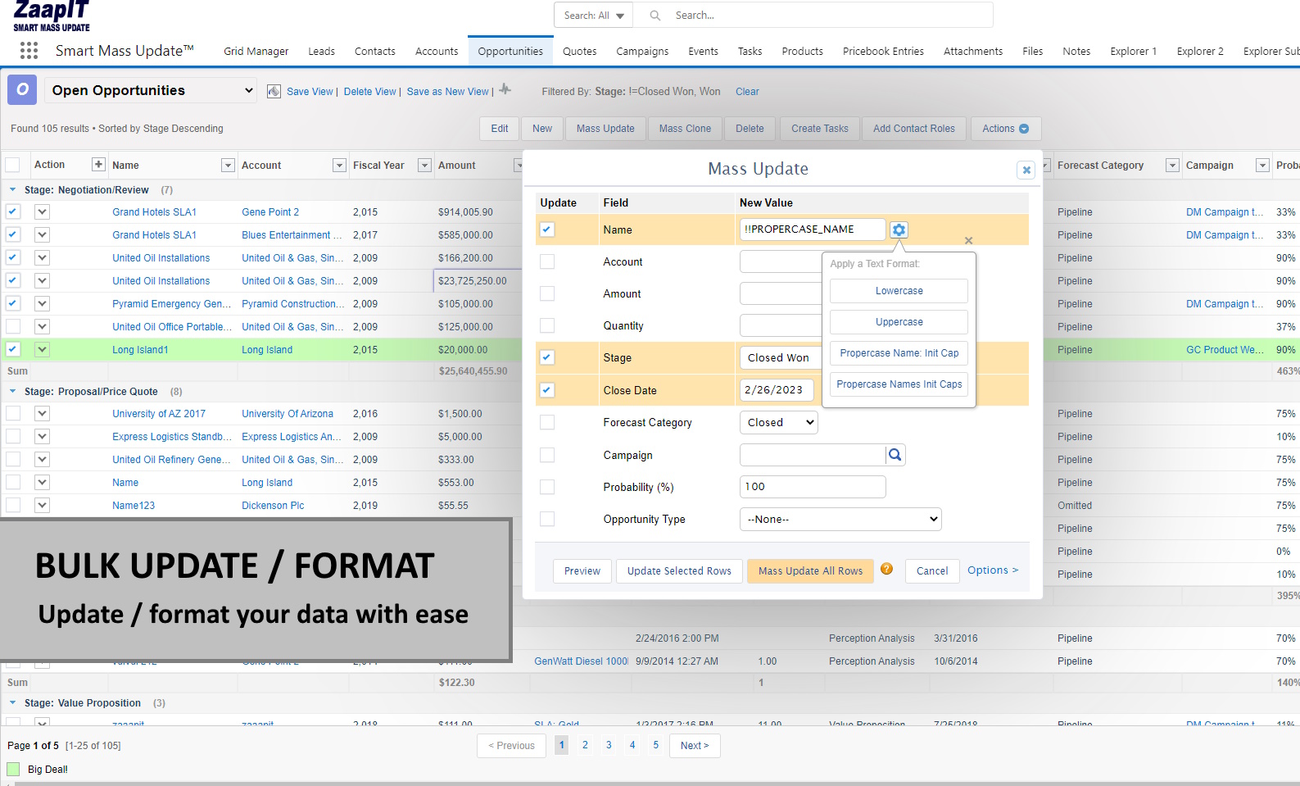Click the gear icon next to Name value
This screenshot has width=1300, height=786.
899,230
